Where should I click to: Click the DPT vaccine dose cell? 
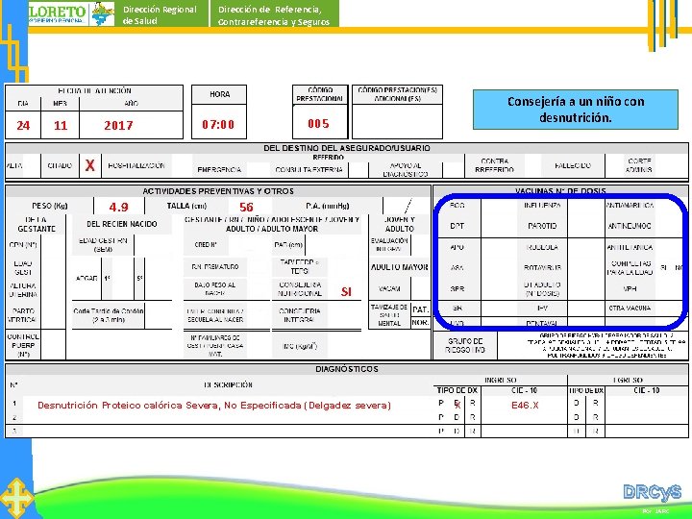click(499, 226)
